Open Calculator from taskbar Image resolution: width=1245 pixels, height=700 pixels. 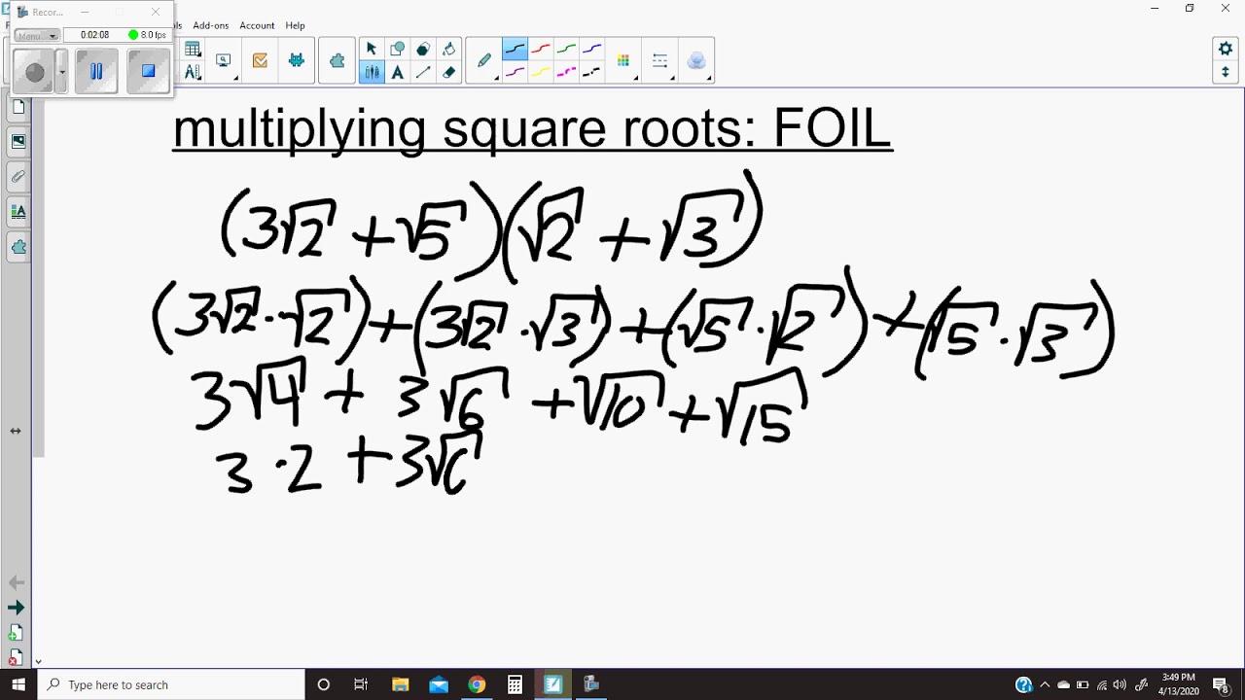515,684
